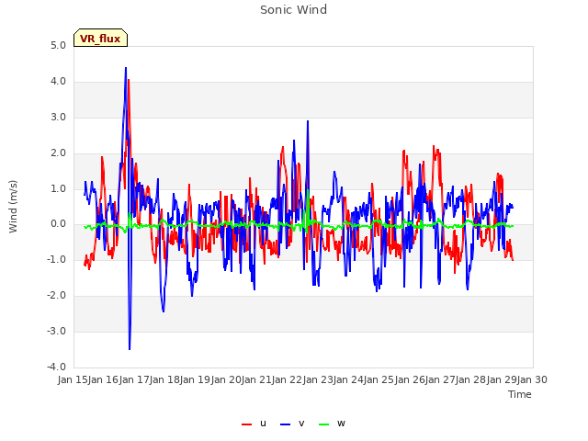The height and width of the screenshot is (441, 588).
Task: Toggle the v series legend entry
Action: (292, 424)
